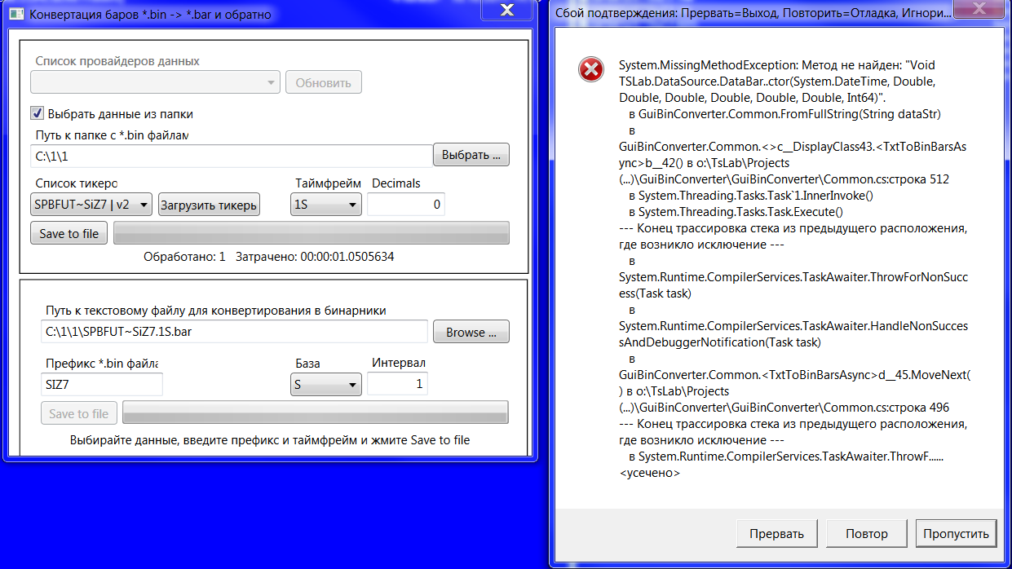Click the converter window title bar text

[150, 15]
